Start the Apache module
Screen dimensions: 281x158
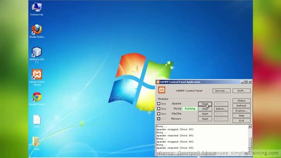click(x=205, y=104)
